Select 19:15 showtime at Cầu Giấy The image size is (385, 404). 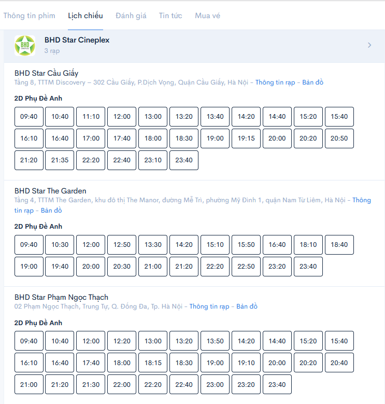[246, 138]
